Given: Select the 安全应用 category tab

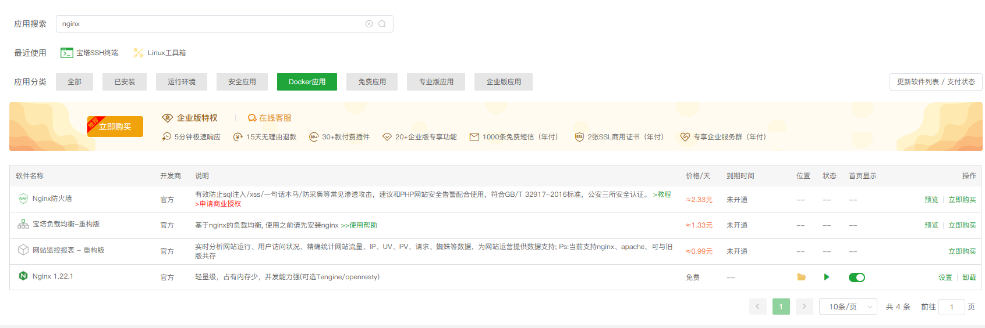Looking at the screenshot, I should point(242,82).
